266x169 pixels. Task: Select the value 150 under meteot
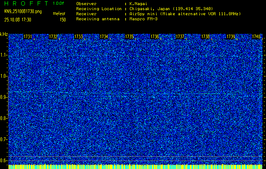(x=62, y=19)
